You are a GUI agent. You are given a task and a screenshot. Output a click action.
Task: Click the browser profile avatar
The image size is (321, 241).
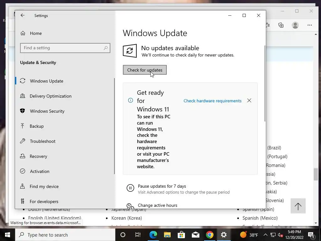[x=295, y=25]
